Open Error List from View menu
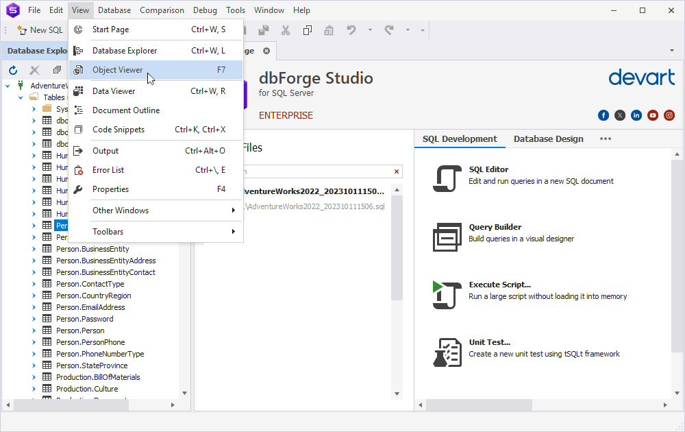Image resolution: width=685 pixels, height=432 pixels. 155,170
